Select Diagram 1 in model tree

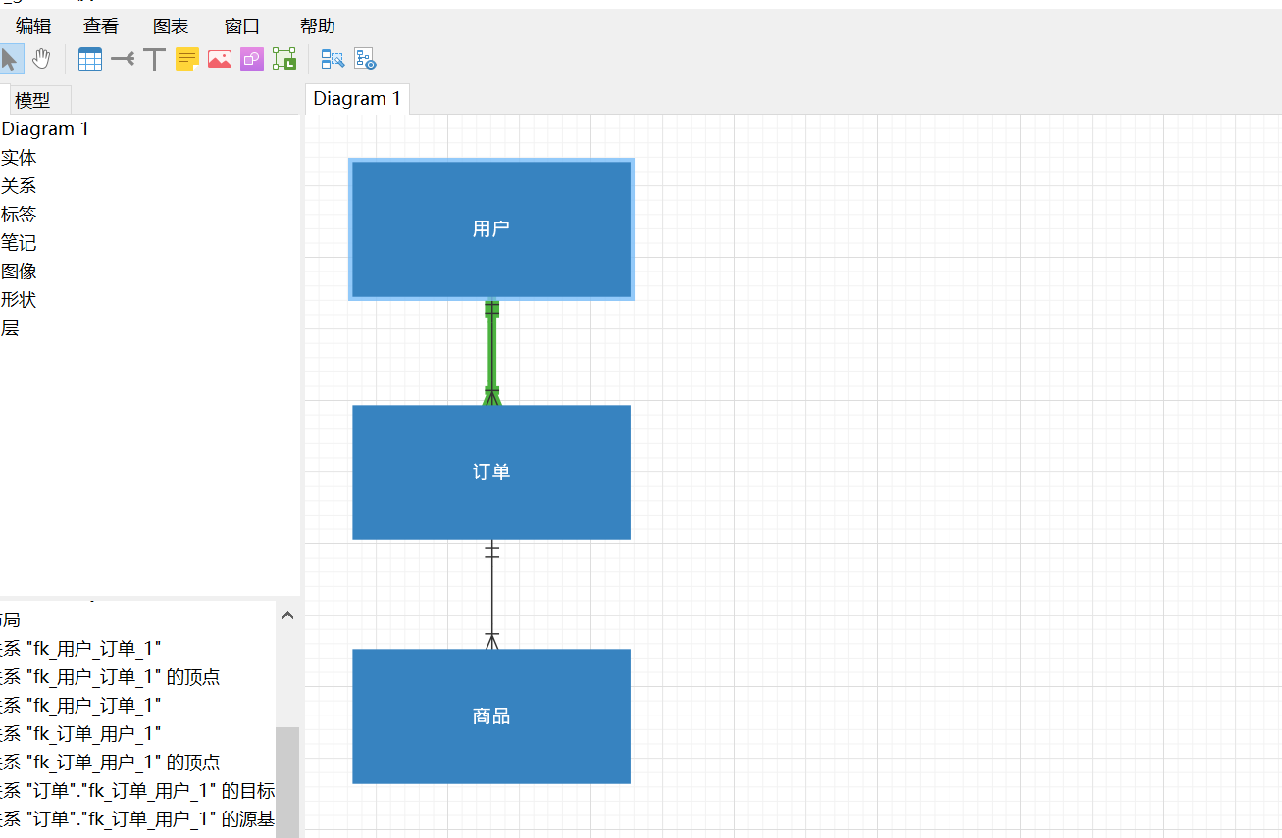45,128
